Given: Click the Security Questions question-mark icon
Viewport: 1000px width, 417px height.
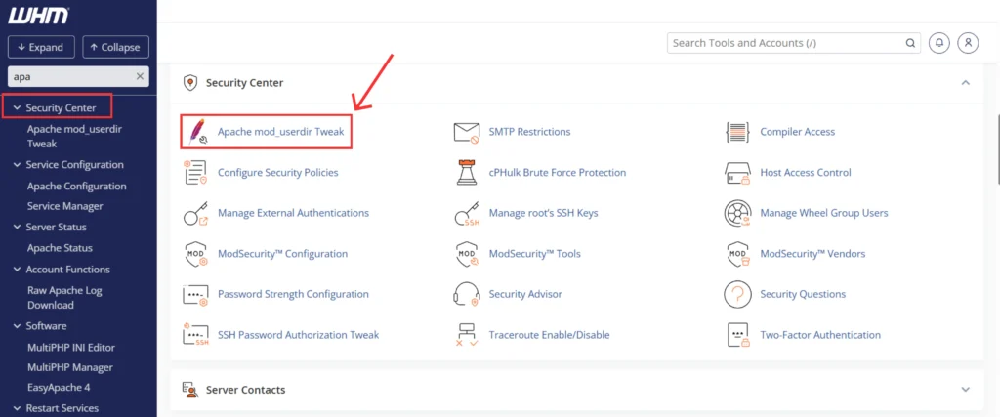Looking at the screenshot, I should point(737,295).
